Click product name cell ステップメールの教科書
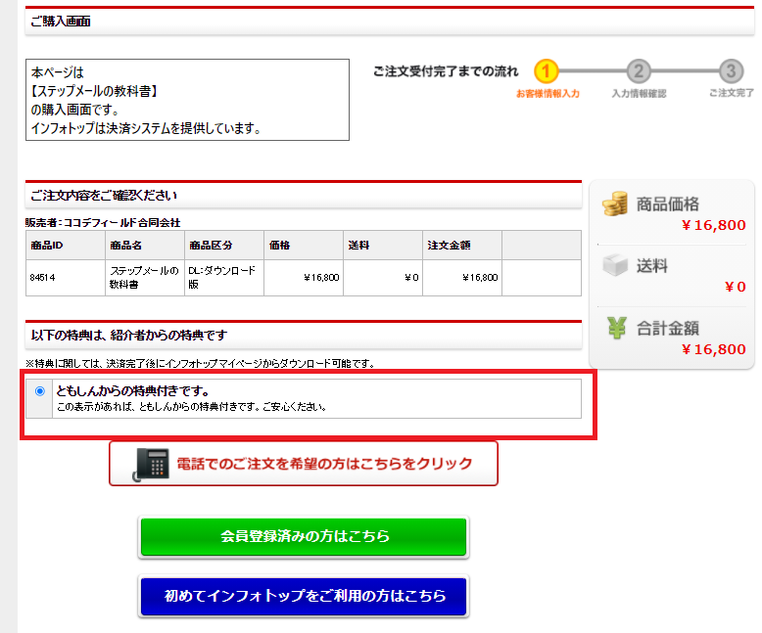The width and height of the screenshot is (762, 633). coord(143,277)
